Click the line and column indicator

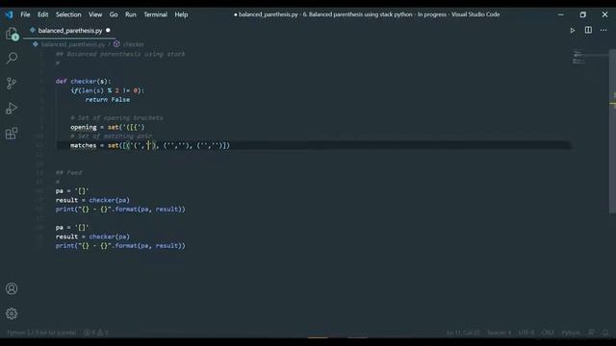[x=463, y=333]
